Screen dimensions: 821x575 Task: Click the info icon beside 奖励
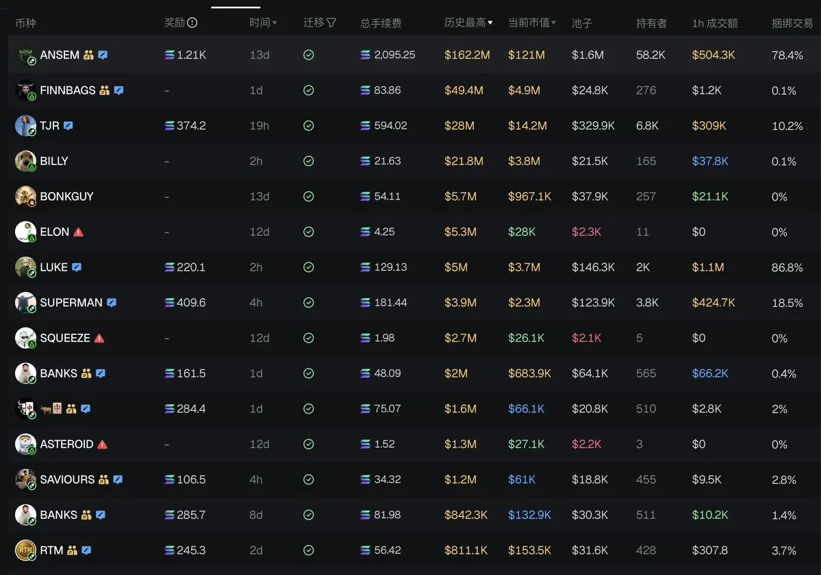point(192,23)
